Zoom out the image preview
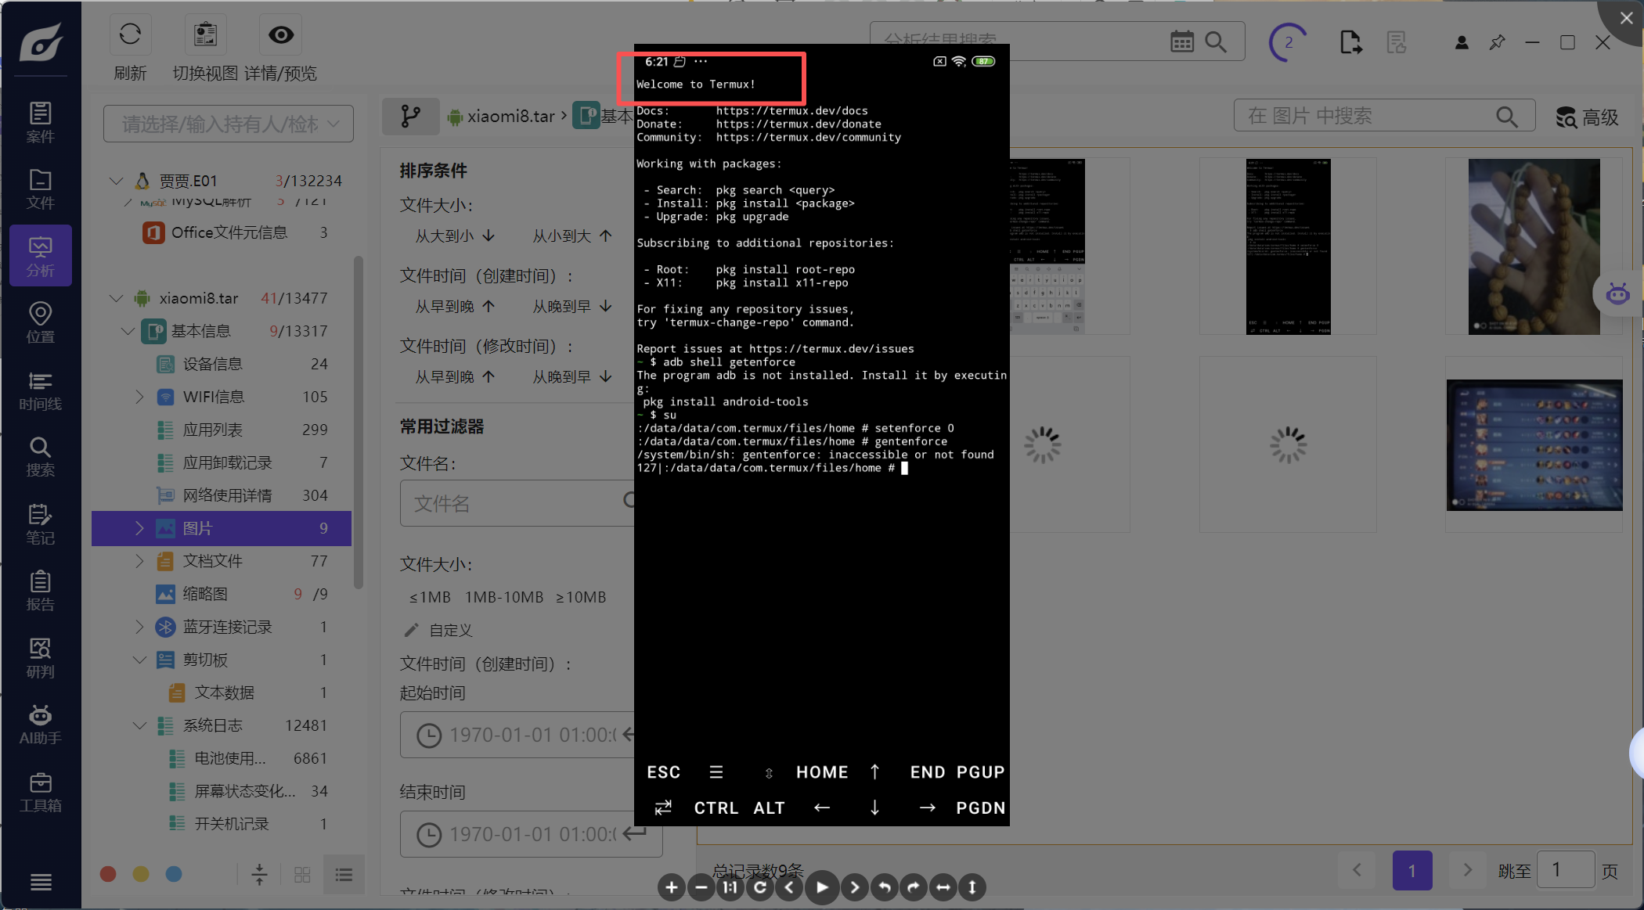The width and height of the screenshot is (1644, 910). [x=701, y=887]
